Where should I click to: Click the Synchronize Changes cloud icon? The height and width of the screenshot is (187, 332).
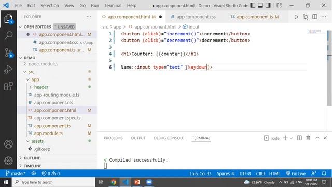[x=33, y=173]
